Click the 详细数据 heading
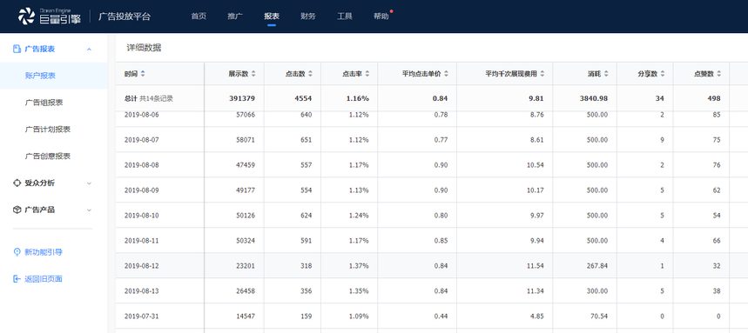The image size is (748, 333). 144,48
